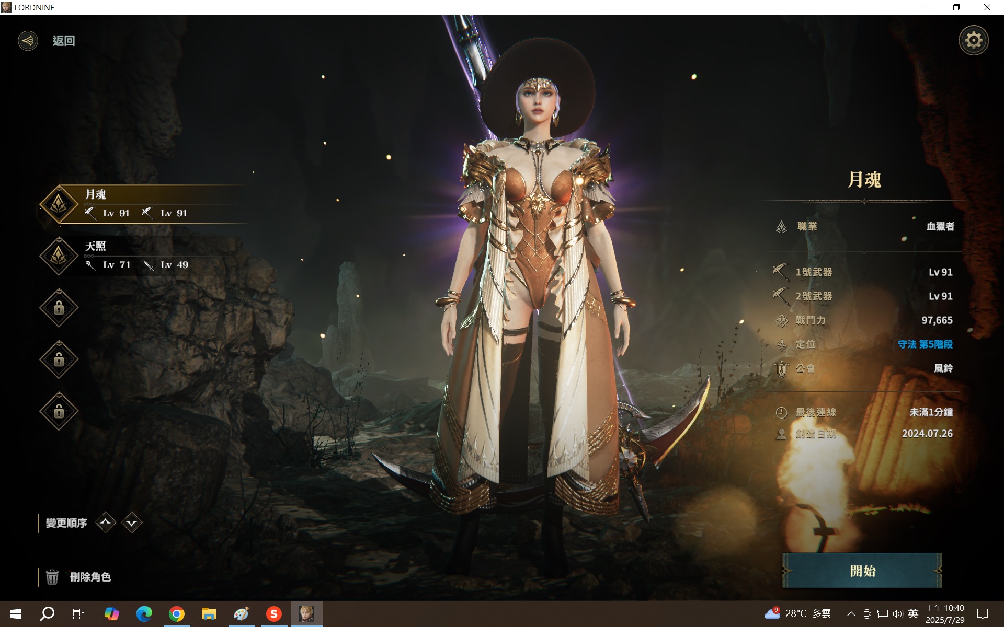
Task: Select the 天照 character emblem
Action: coord(59,256)
